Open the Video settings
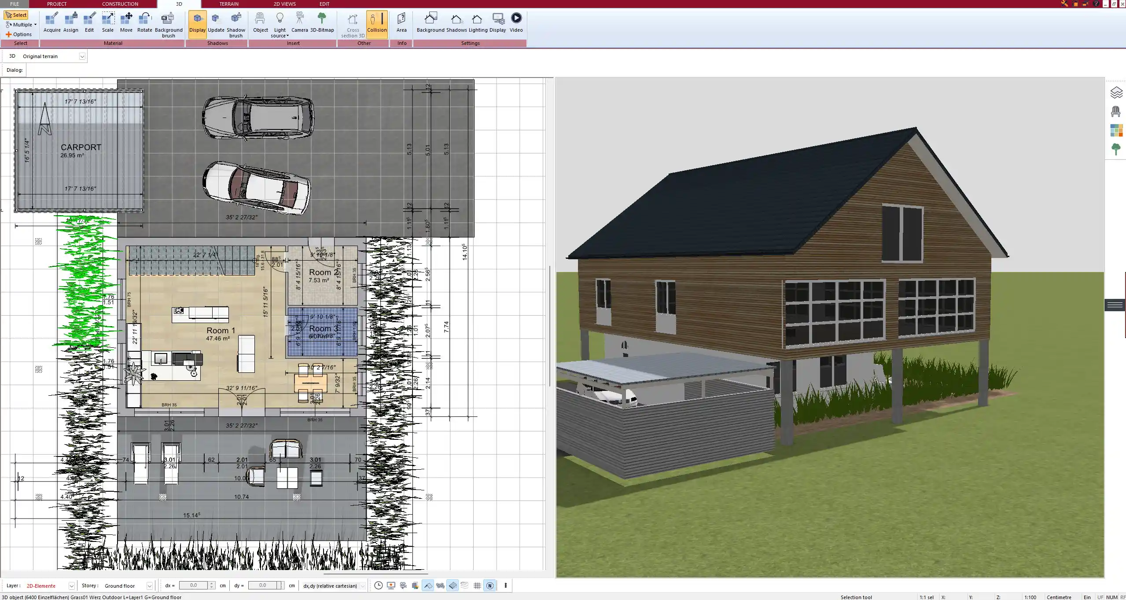The image size is (1126, 600). click(516, 22)
